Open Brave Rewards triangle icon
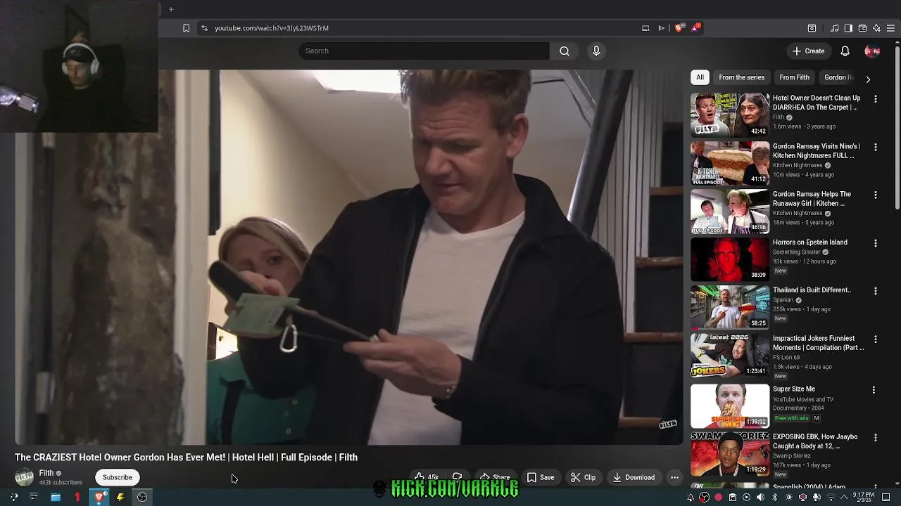Image resolution: width=901 pixels, height=506 pixels. (695, 28)
